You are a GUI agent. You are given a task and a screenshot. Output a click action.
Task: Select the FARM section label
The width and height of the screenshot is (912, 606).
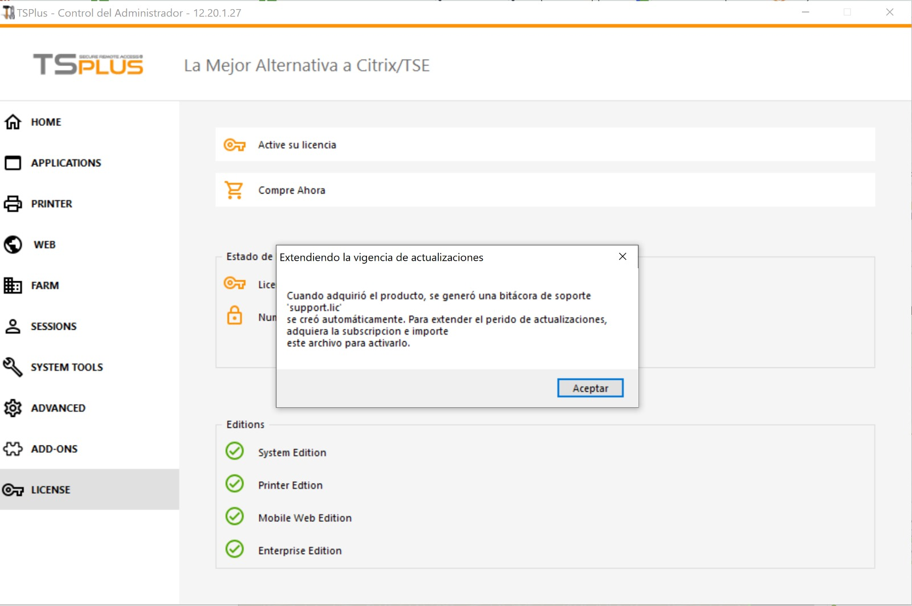coord(45,285)
